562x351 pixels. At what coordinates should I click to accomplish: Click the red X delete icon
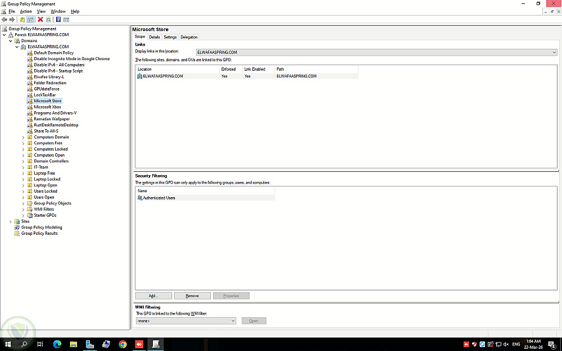tap(40, 20)
